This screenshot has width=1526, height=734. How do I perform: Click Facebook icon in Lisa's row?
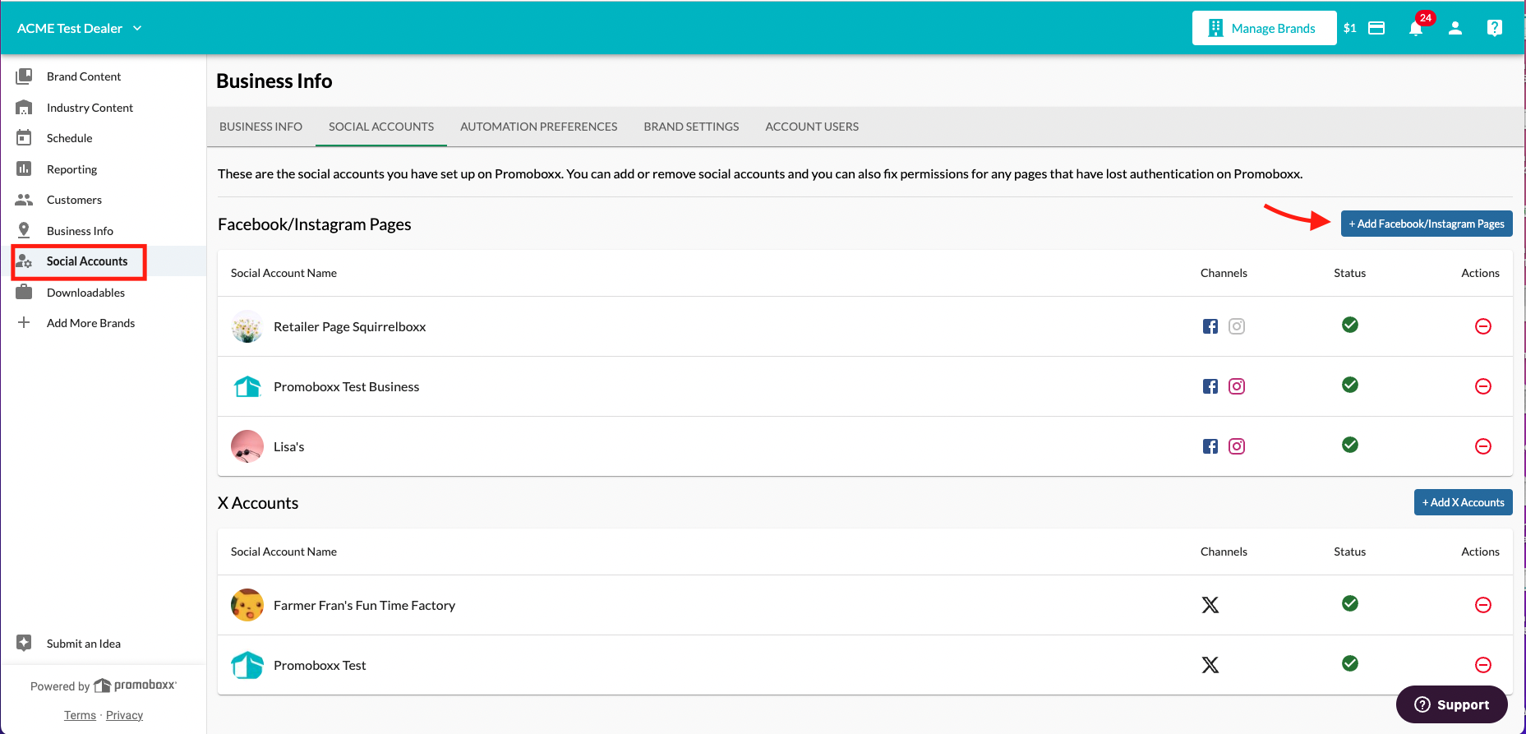click(1210, 446)
